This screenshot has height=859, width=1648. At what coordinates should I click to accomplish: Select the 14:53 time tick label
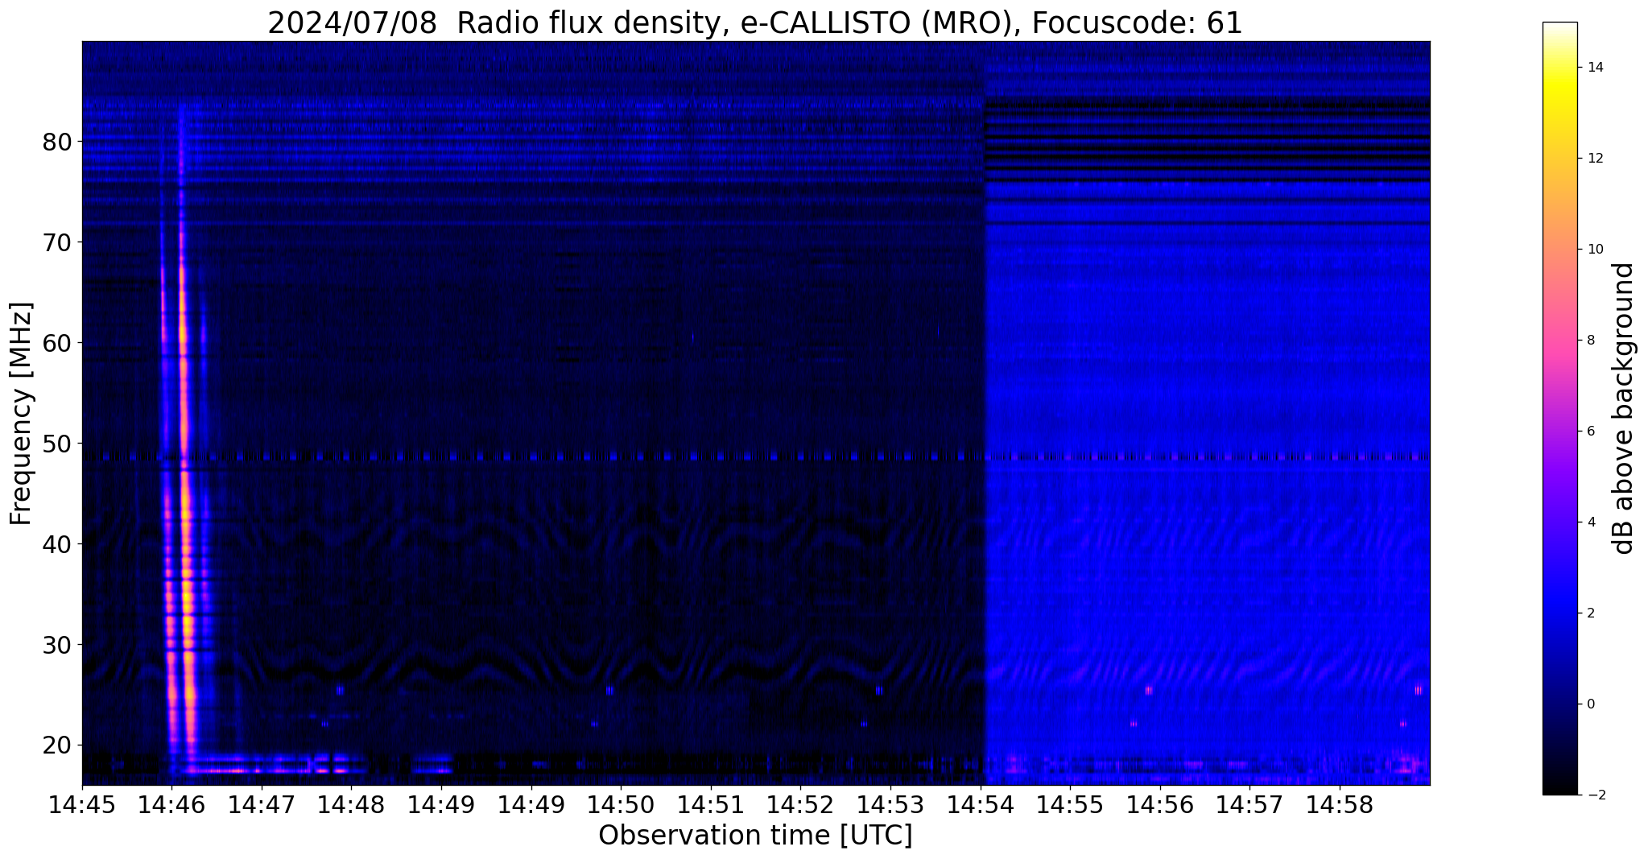(x=890, y=804)
